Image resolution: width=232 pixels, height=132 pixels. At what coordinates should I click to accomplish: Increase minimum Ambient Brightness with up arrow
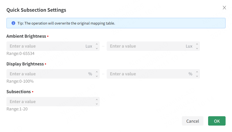[97, 44]
